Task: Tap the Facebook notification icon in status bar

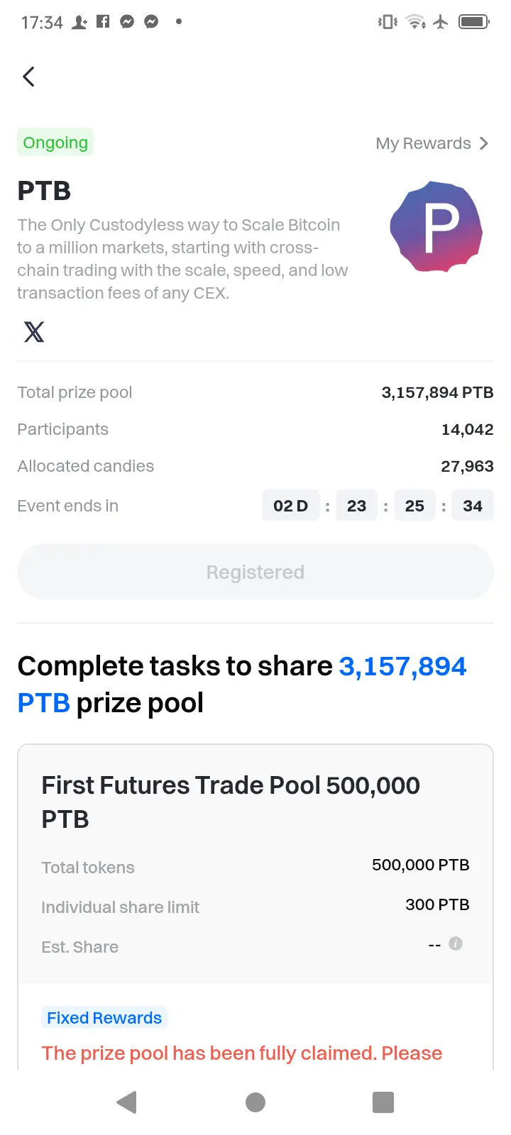Action: (103, 21)
